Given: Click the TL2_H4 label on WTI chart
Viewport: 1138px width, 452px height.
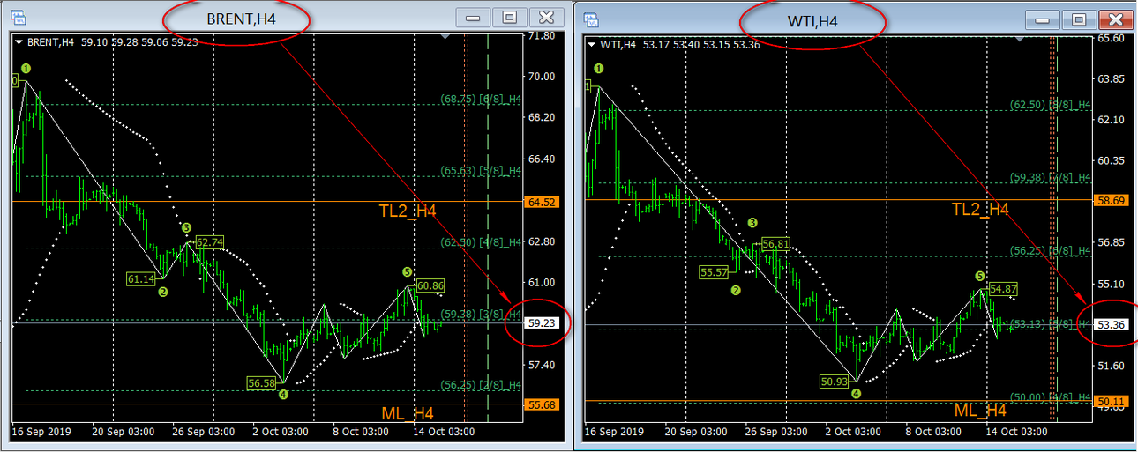Looking at the screenshot, I should pos(980,209).
